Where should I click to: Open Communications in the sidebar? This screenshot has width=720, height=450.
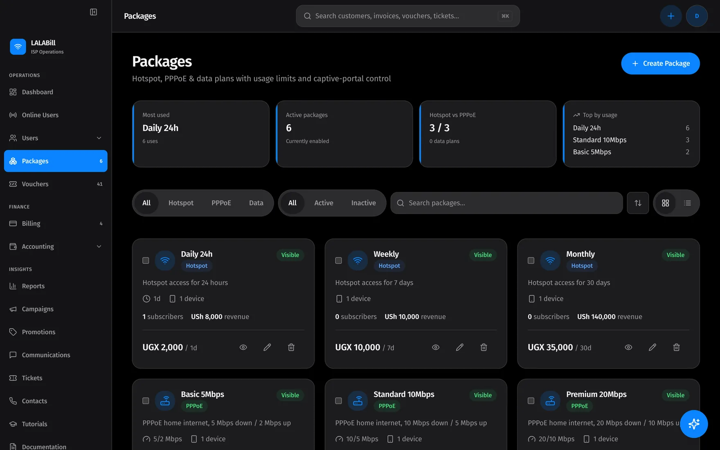coord(56,355)
